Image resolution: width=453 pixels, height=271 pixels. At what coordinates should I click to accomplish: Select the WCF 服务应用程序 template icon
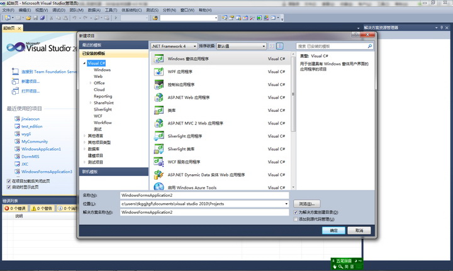click(x=159, y=162)
